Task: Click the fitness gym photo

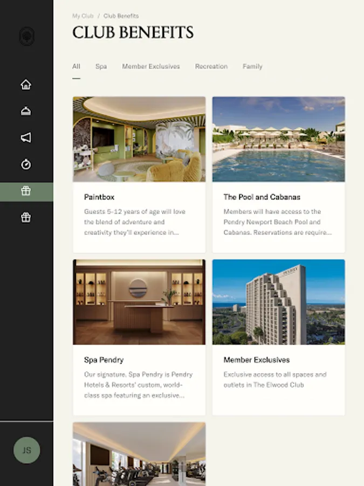Action: coord(139,454)
